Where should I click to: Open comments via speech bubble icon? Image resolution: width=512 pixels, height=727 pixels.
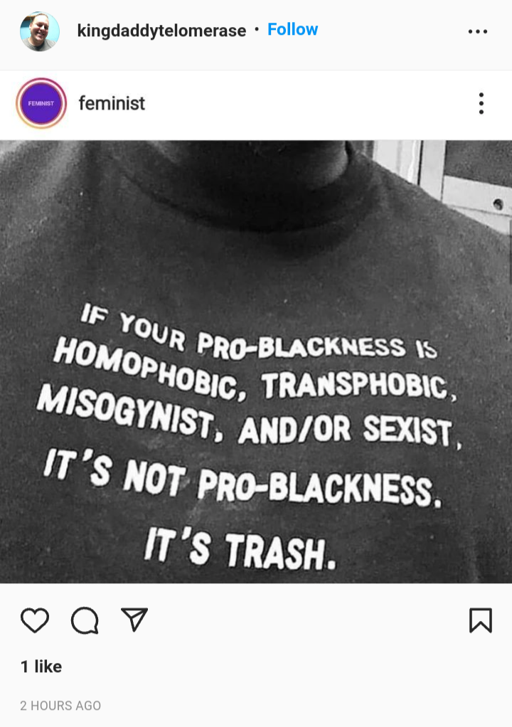[85, 620]
